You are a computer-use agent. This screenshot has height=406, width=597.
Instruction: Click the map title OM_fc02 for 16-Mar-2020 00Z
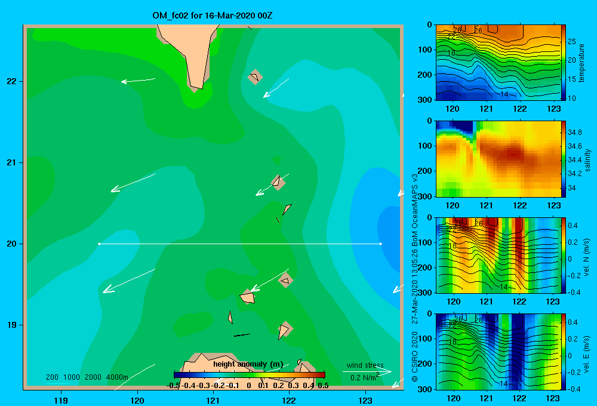click(213, 16)
